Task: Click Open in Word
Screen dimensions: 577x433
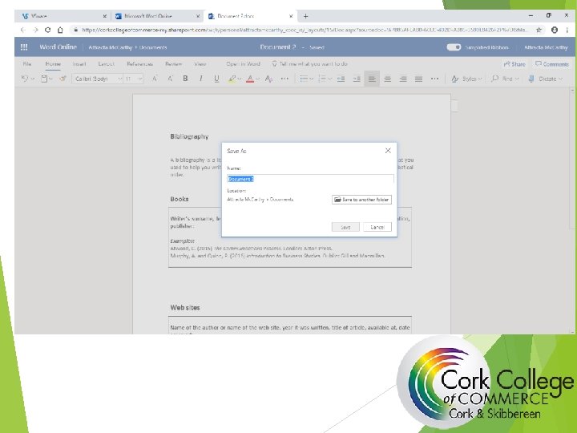Action: pos(244,63)
